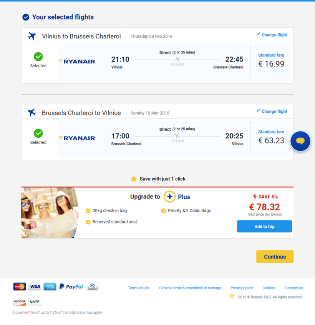Click the American Express card icon
Viewport: 315px width, 325px height.
[50, 287]
